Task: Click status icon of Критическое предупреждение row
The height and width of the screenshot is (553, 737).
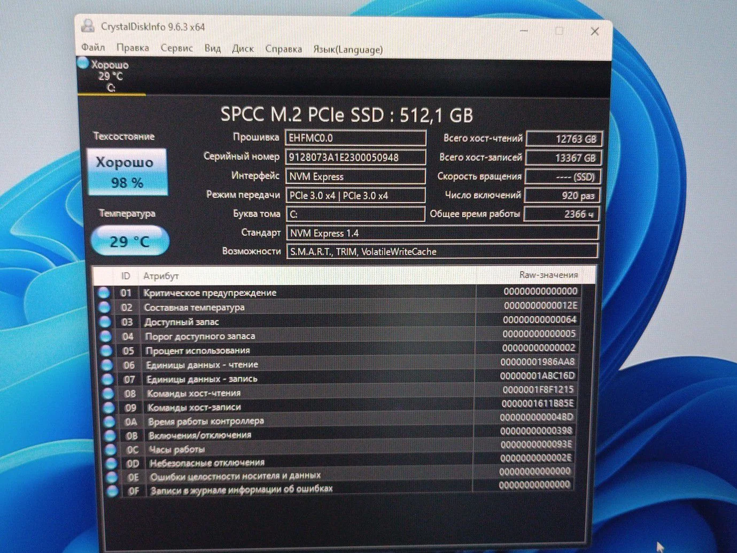Action: [104, 293]
